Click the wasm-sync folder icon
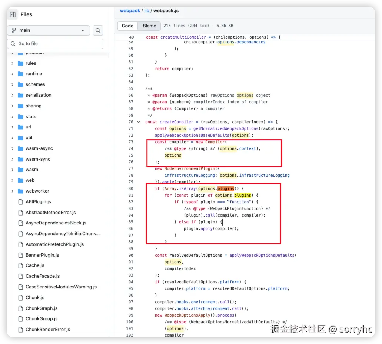382x344 pixels. (x=20, y=159)
